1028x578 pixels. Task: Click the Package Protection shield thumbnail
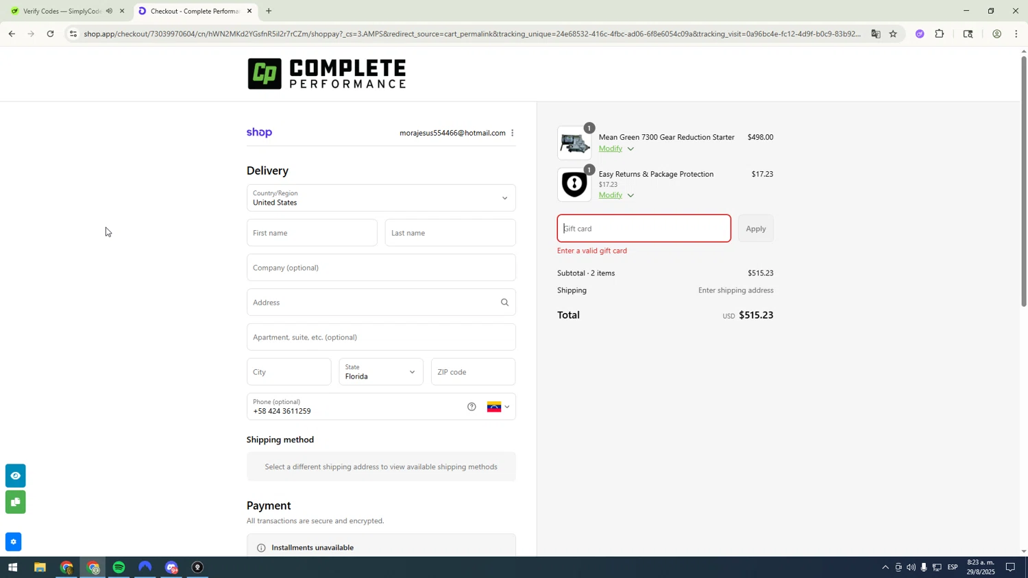pos(574,185)
